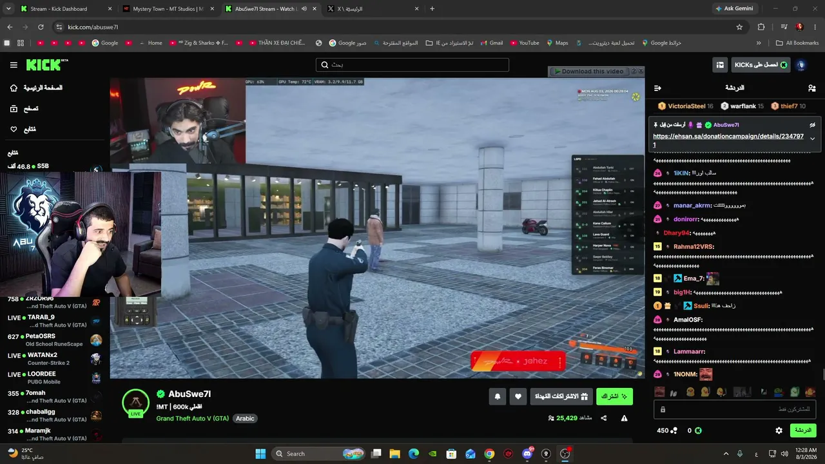Open WATANx2 channel in sidebar
825x464 pixels.
click(x=55, y=359)
